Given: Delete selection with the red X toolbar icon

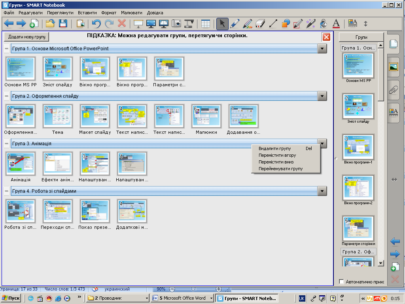Looking at the screenshot, I should point(122,24).
